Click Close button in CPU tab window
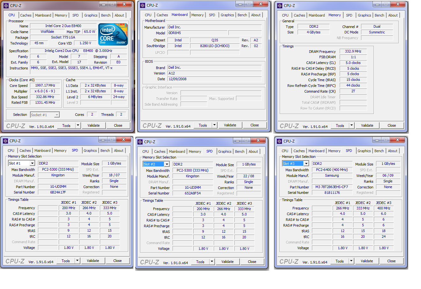Screen dimensions: 421x289 pyautogui.click(x=118, y=125)
